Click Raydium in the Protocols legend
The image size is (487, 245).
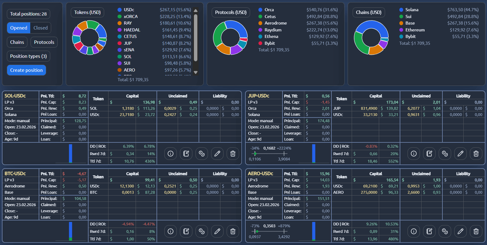[x=273, y=30]
